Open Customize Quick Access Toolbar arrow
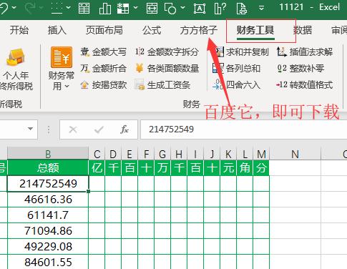 tap(261, 8)
